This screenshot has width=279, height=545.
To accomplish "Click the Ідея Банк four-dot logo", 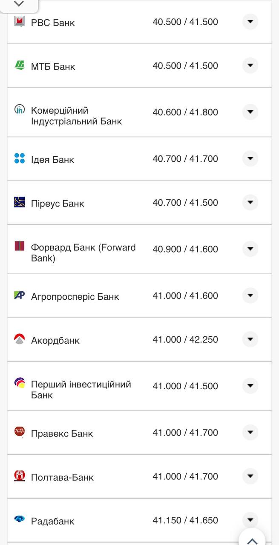I will pos(20,159).
